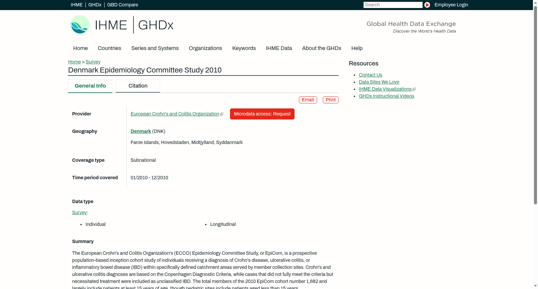Click the red search submit arrow icon

(x=427, y=5)
